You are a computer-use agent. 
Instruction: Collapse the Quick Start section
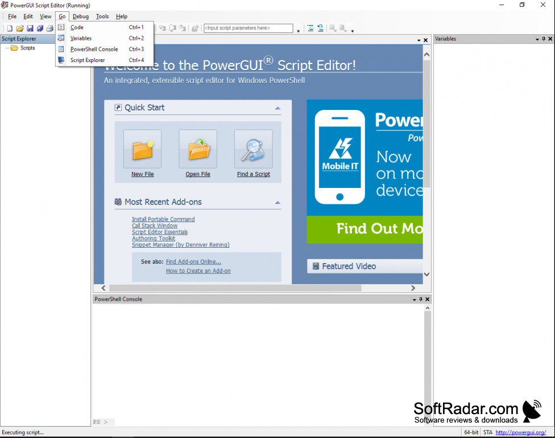[x=278, y=108]
